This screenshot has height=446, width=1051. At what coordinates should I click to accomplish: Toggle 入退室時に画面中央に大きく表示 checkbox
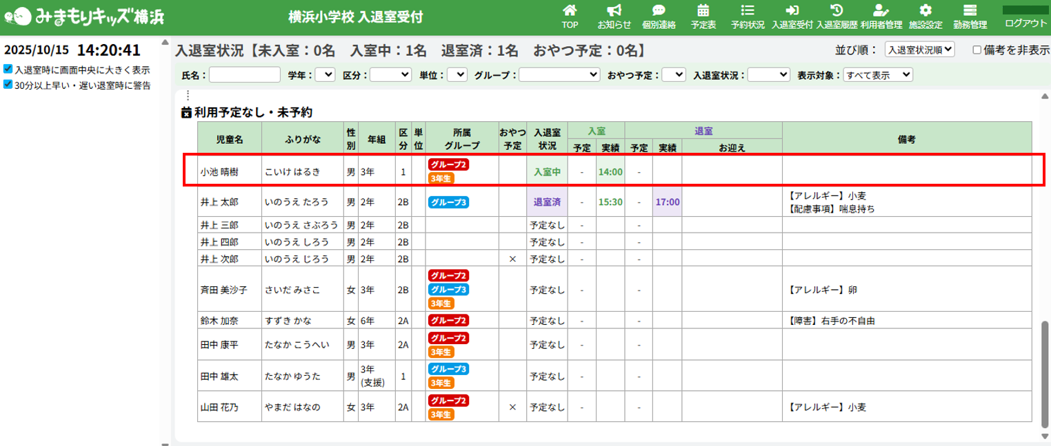[8, 70]
